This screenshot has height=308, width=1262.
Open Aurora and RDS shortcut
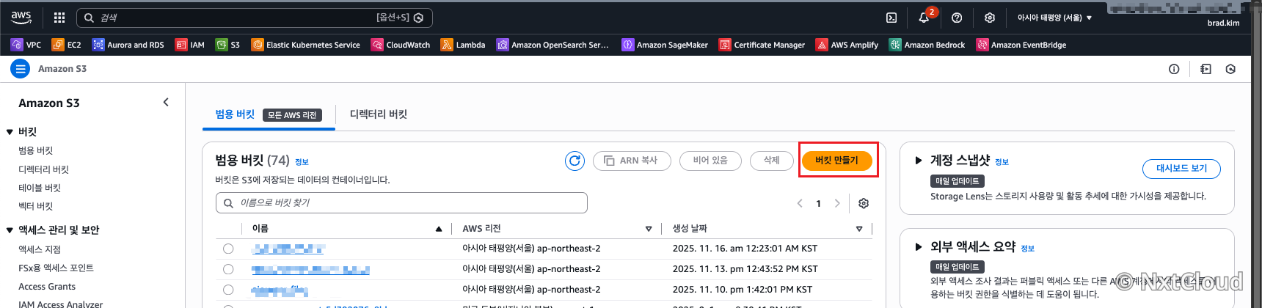pos(128,45)
